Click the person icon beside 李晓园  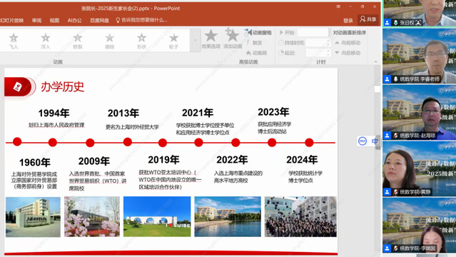[x=387, y=248]
